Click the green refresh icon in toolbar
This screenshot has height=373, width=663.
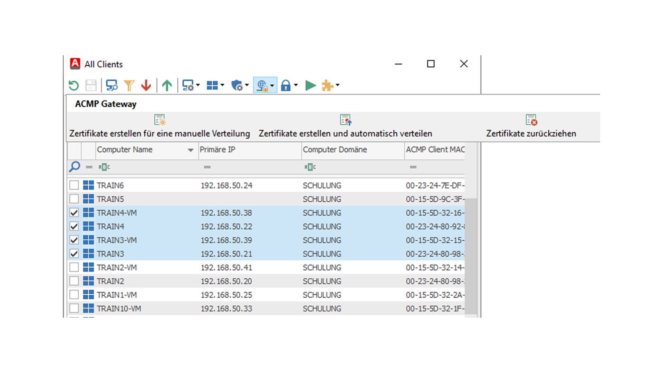pos(74,85)
